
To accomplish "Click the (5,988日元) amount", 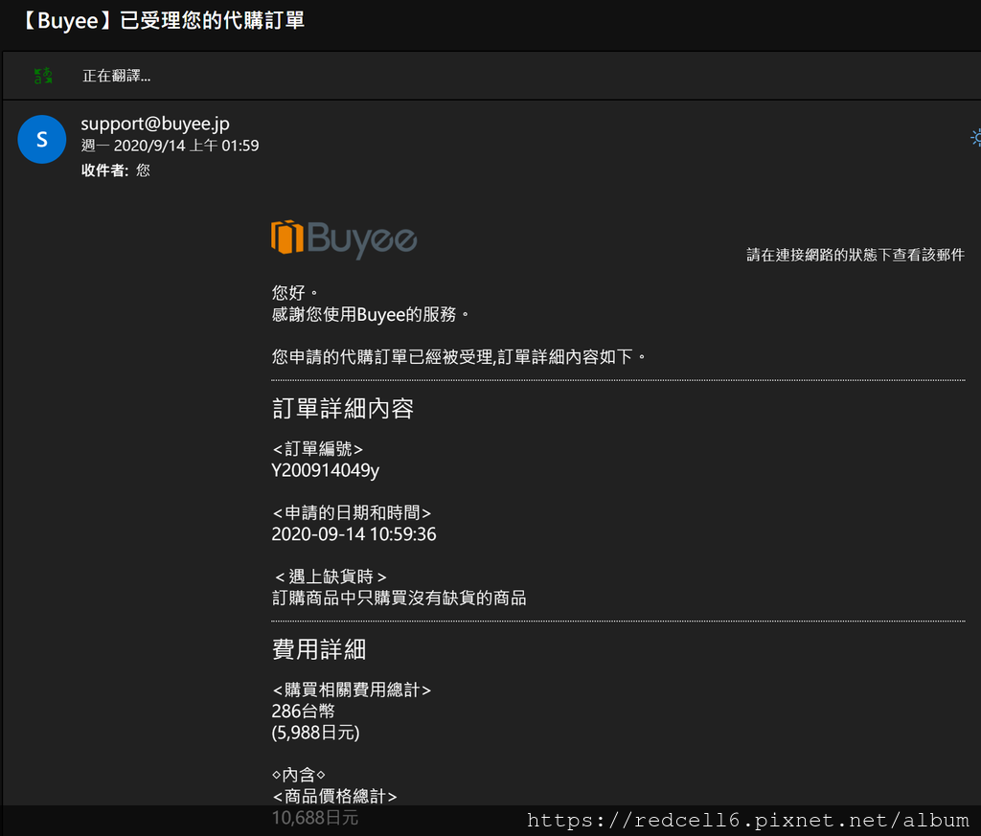I will [315, 733].
